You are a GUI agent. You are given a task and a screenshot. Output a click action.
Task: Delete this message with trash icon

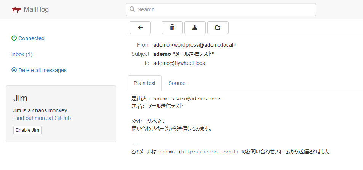tap(172, 28)
